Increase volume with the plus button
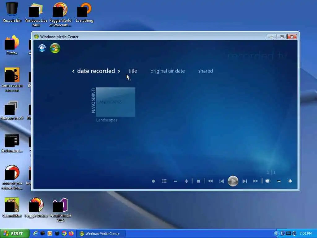 pyautogui.click(x=290, y=181)
